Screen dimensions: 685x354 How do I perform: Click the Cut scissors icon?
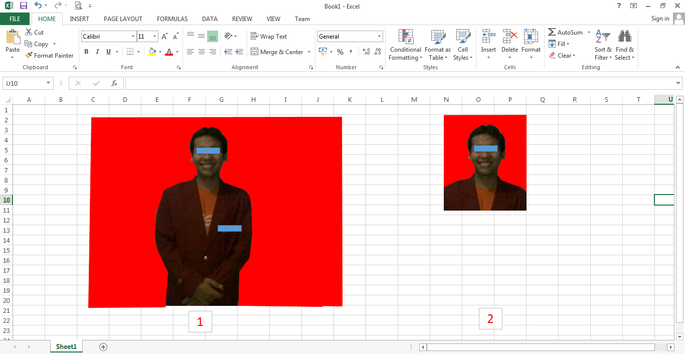(x=29, y=32)
